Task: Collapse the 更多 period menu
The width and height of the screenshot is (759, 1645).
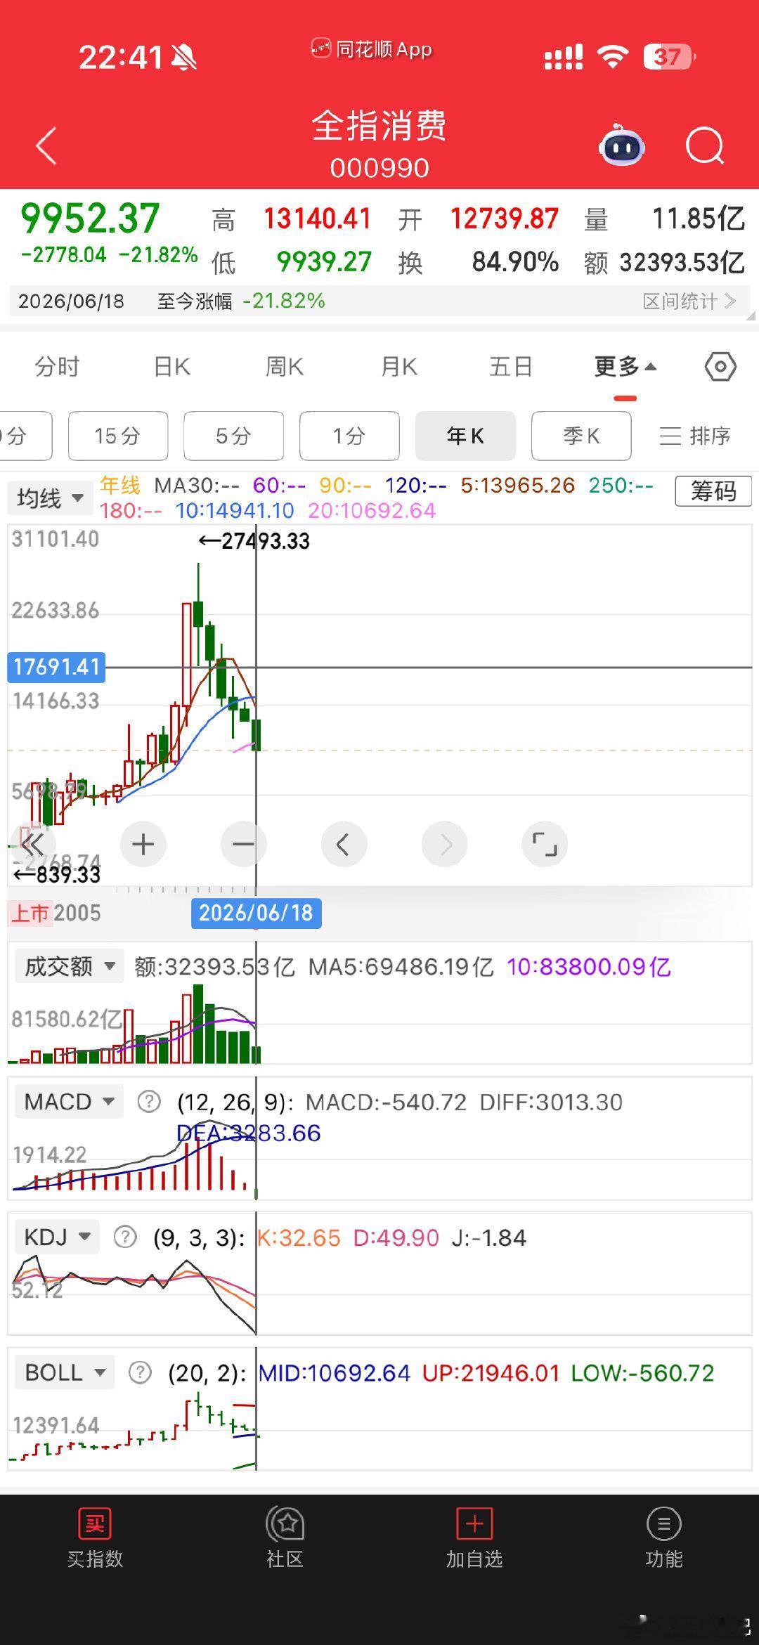Action: pos(625,367)
